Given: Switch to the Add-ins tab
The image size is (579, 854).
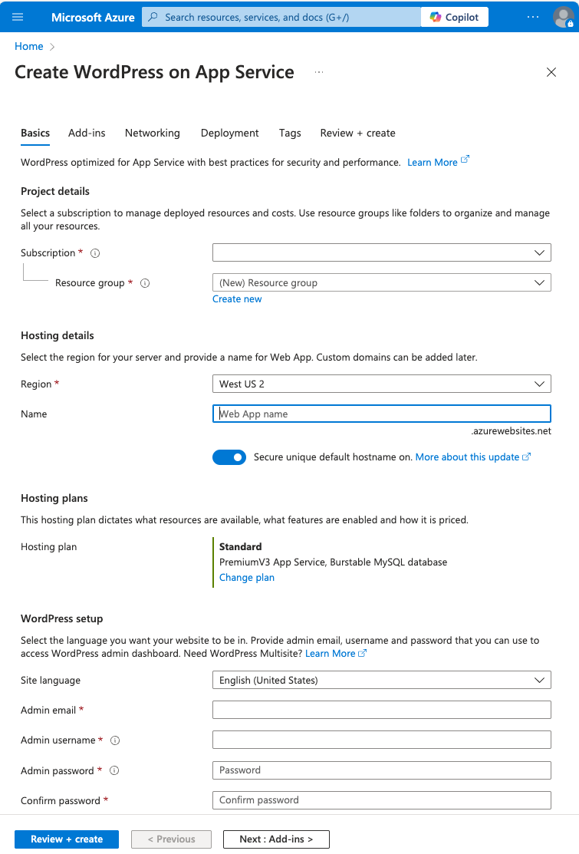Looking at the screenshot, I should coord(86,133).
